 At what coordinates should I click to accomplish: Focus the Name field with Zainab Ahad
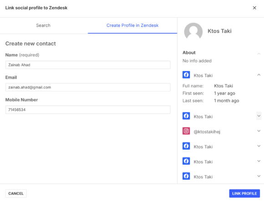pos(88,65)
